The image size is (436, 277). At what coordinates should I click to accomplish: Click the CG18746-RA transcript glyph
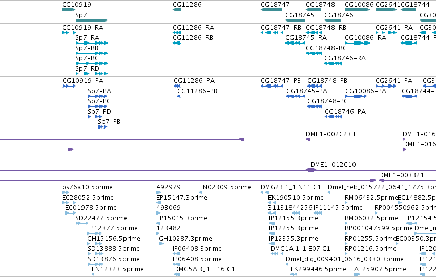(333, 63)
